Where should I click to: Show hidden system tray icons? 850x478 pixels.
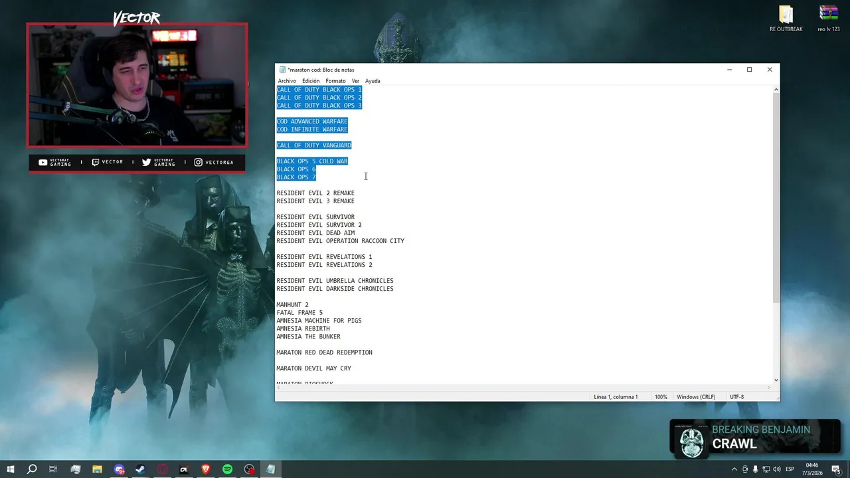(x=733, y=469)
